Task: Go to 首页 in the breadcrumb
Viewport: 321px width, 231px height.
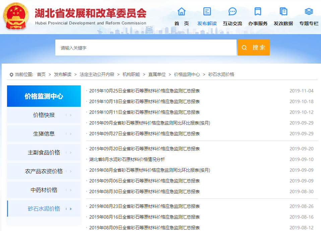Action: coord(41,74)
